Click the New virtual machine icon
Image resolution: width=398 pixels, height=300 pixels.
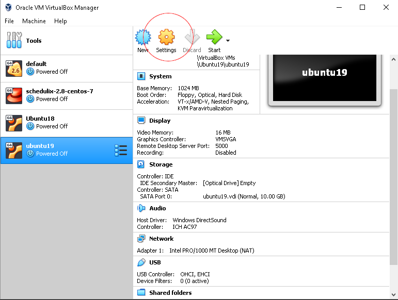click(143, 37)
